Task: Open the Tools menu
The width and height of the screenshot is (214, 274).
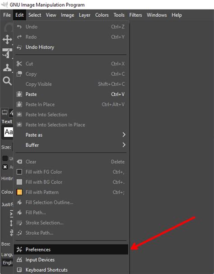Action: click(119, 15)
